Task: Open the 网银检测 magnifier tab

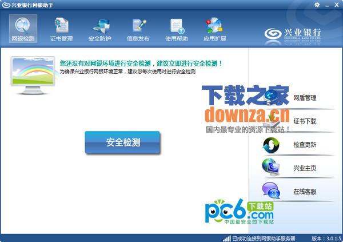Action: pos(23,29)
